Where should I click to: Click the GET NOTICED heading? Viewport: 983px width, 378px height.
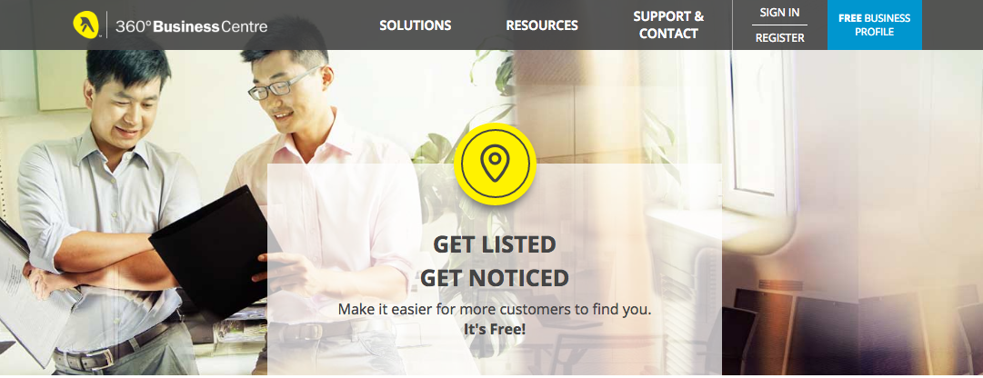pyautogui.click(x=495, y=277)
